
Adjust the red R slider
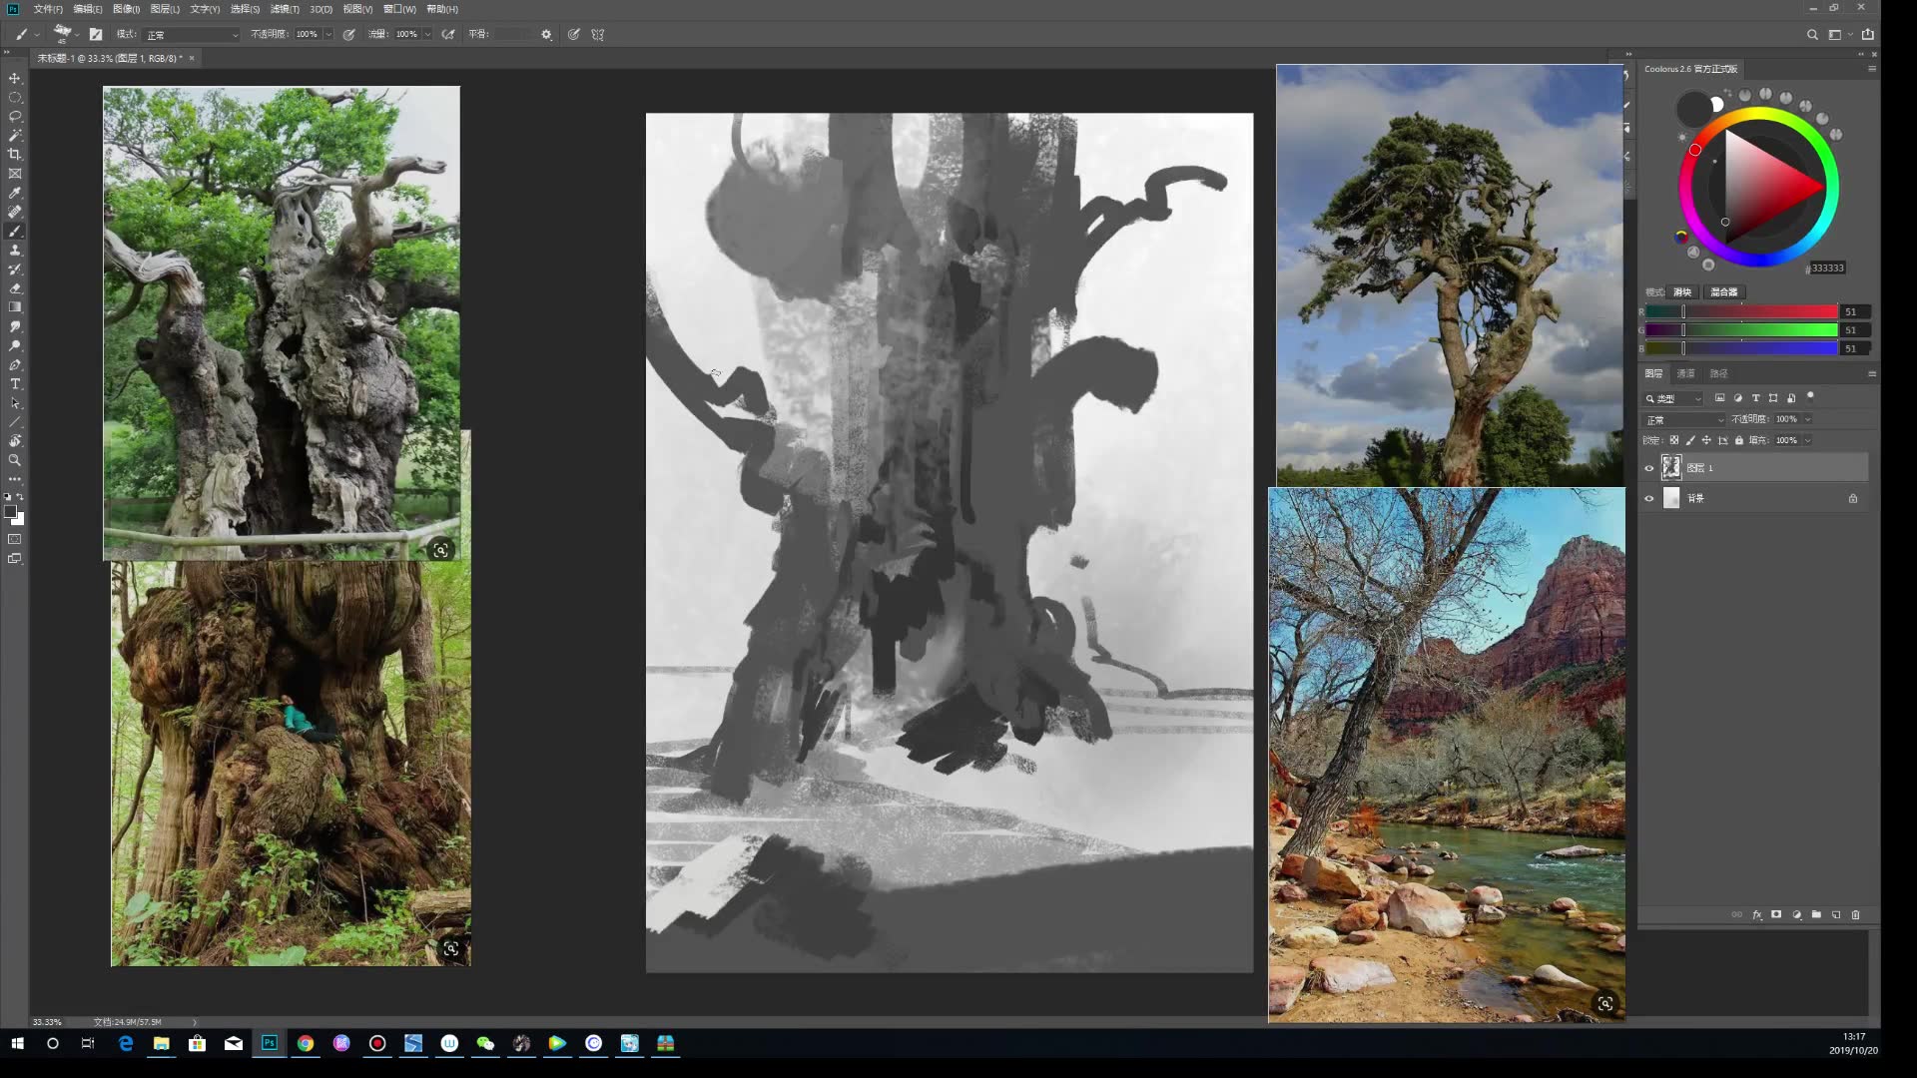[x=1741, y=311]
